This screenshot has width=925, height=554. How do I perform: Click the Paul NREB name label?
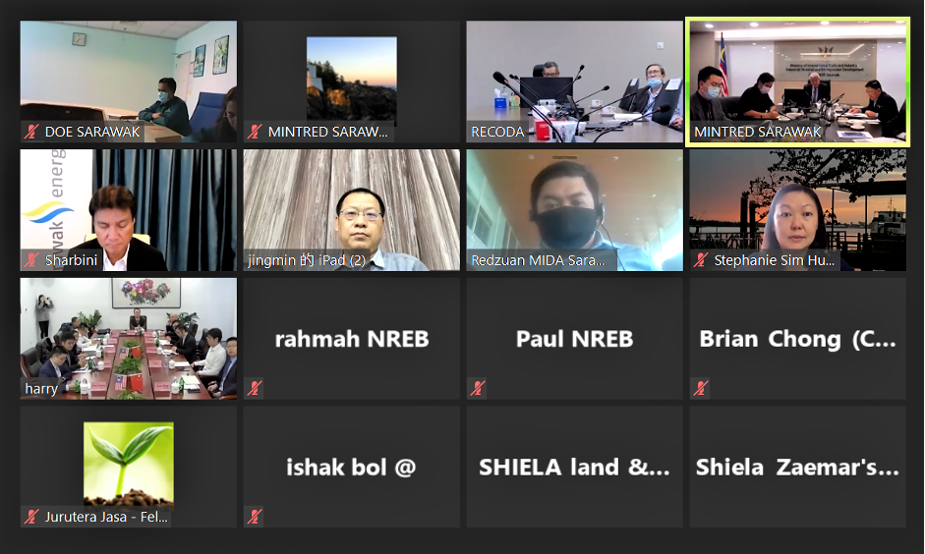[575, 339]
